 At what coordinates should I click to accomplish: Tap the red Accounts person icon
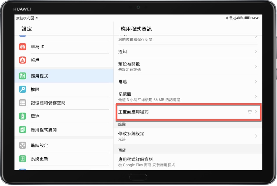[22, 60]
